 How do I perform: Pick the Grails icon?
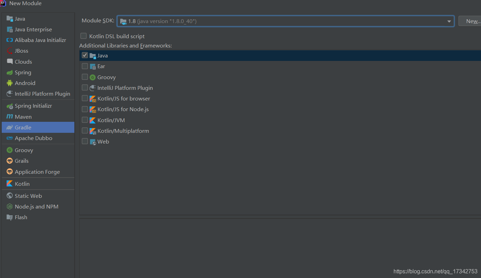click(x=10, y=161)
